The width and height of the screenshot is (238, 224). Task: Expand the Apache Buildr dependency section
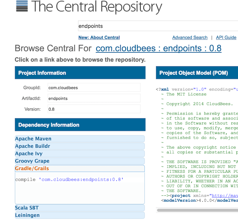pyautogui.click(x=80, y=146)
